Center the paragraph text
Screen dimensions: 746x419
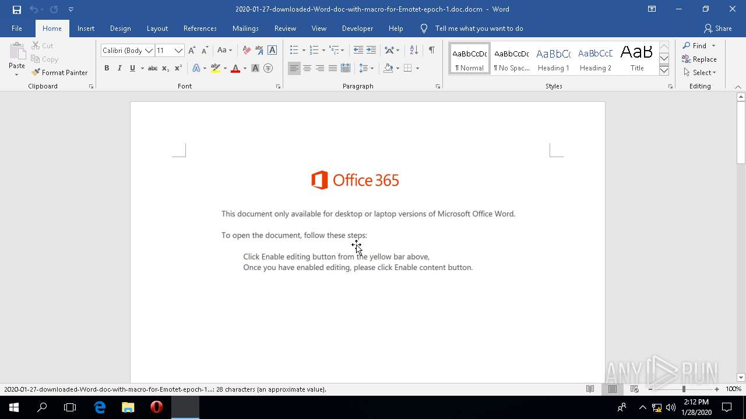307,68
